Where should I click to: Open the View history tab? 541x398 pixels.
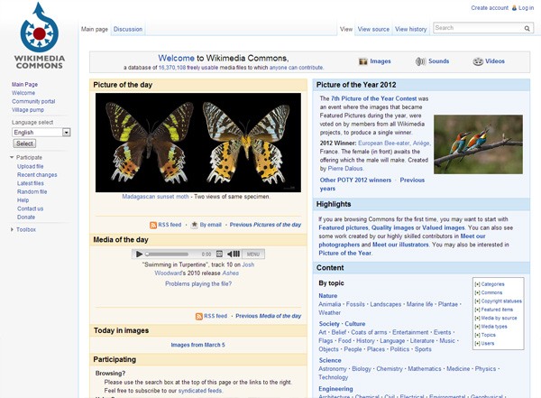pyautogui.click(x=410, y=29)
